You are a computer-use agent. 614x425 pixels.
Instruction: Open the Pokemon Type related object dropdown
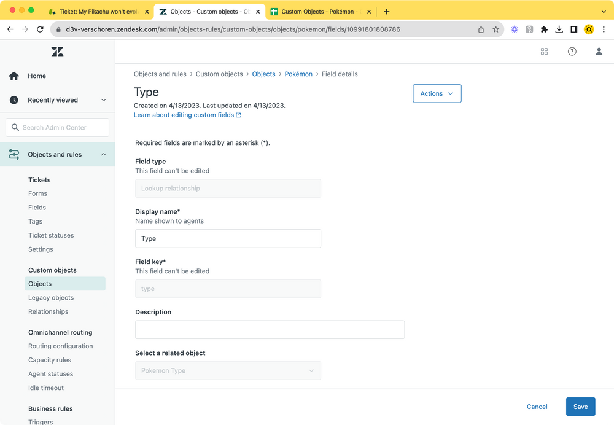point(228,370)
